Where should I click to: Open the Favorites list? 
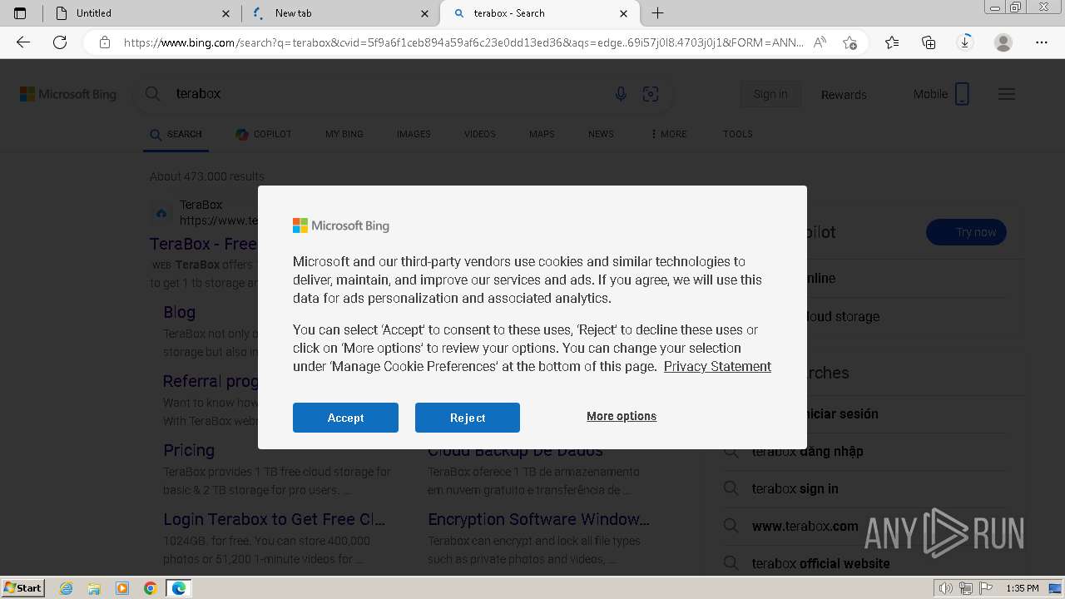(892, 42)
